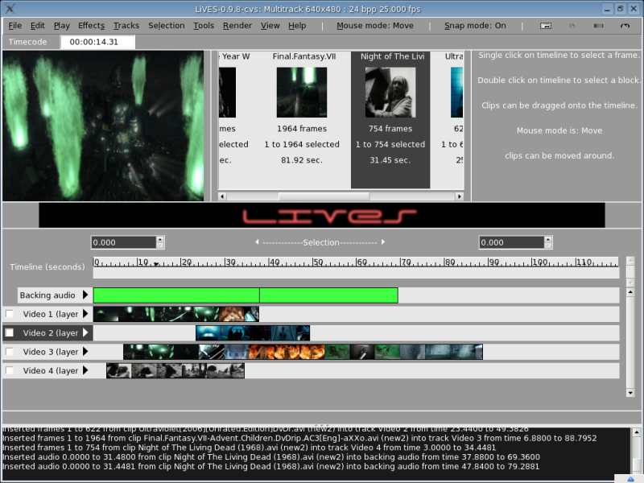Open the Effects menu

(91, 26)
